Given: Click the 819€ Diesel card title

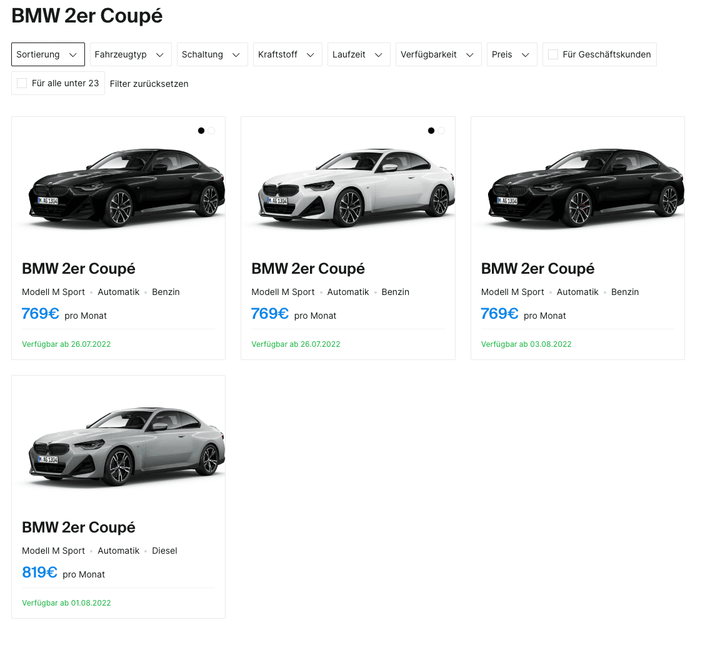Looking at the screenshot, I should pyautogui.click(x=79, y=527).
